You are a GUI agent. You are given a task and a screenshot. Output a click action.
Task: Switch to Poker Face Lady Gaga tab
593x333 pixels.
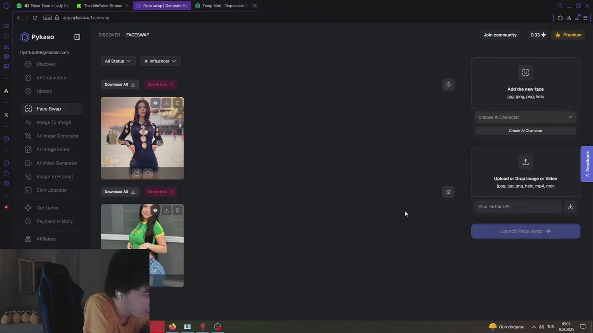43,6
